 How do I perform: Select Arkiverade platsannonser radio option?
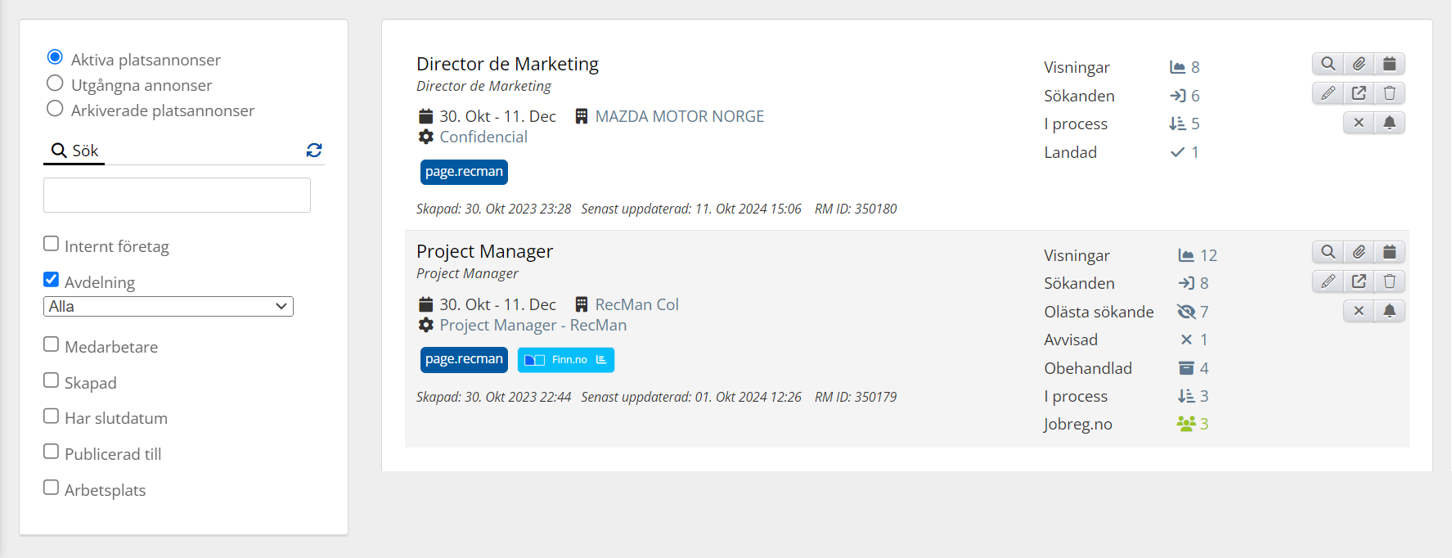coord(55,108)
